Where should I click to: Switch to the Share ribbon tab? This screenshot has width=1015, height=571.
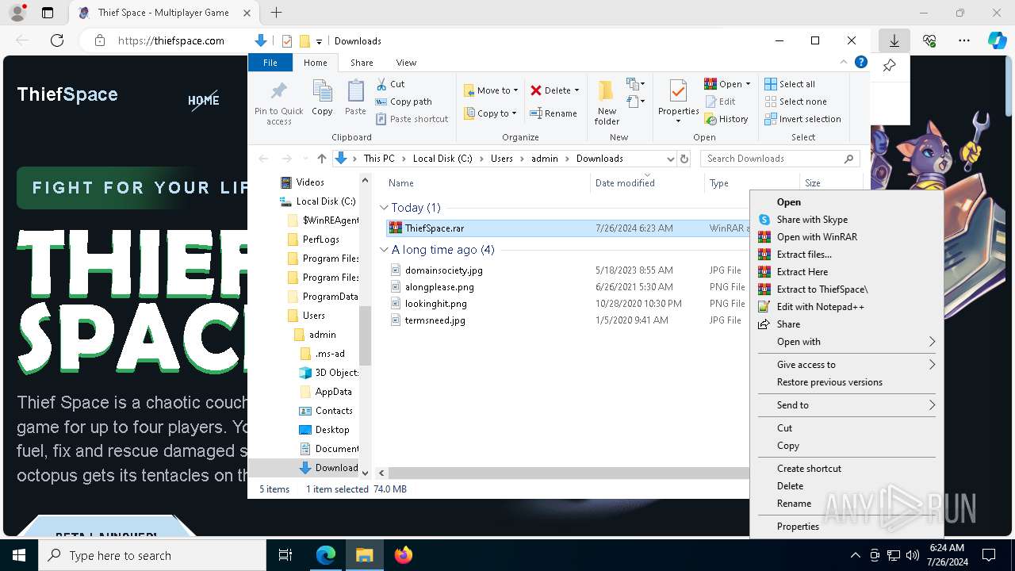click(362, 63)
